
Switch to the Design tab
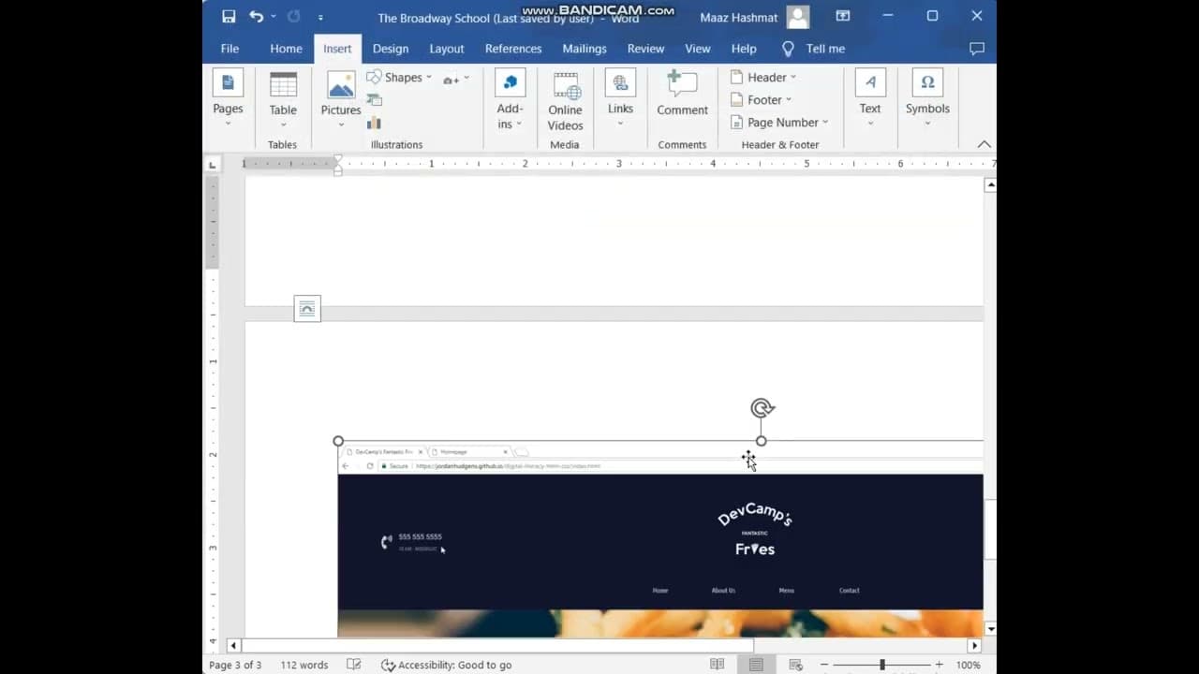[391, 49]
